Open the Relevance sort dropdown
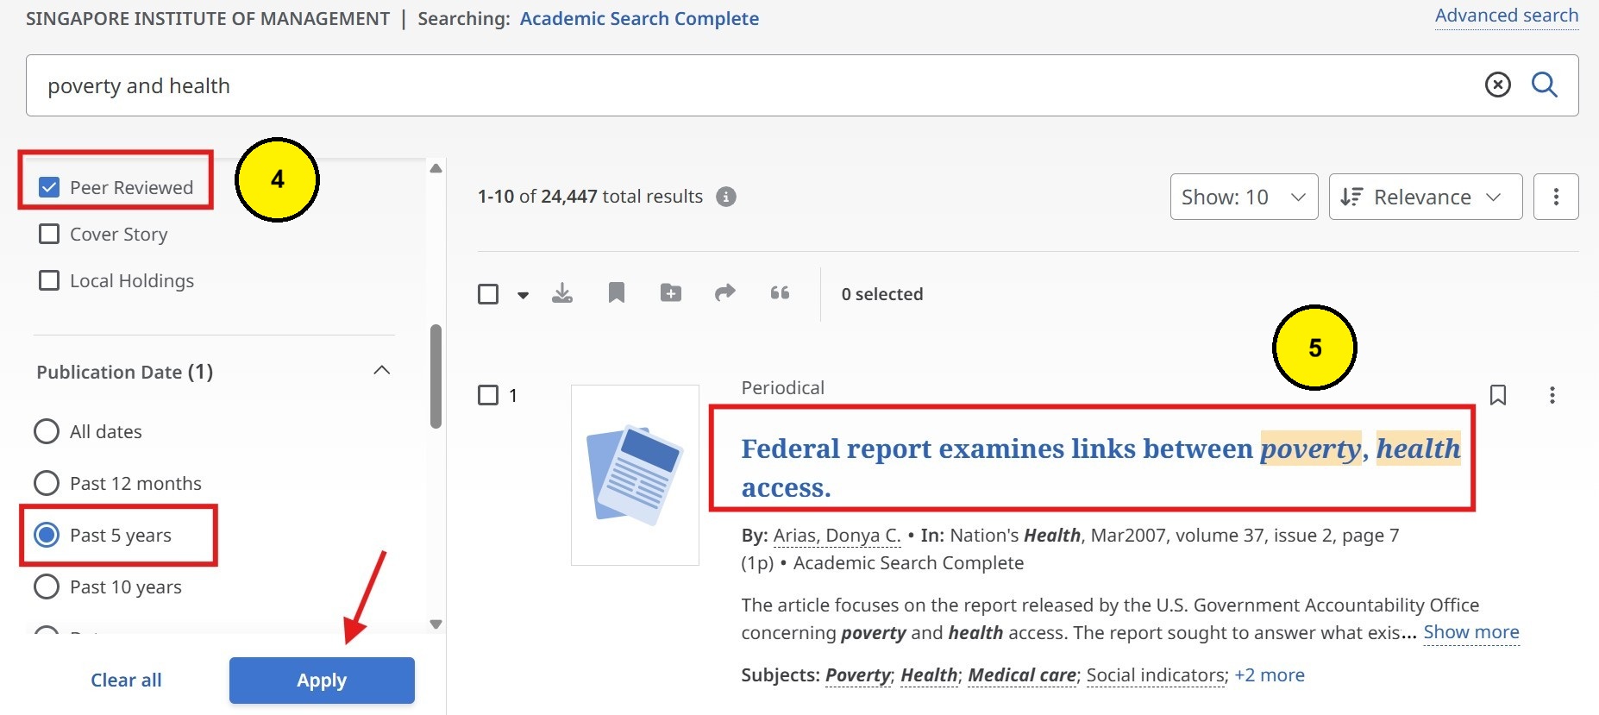1599x715 pixels. (x=1425, y=197)
